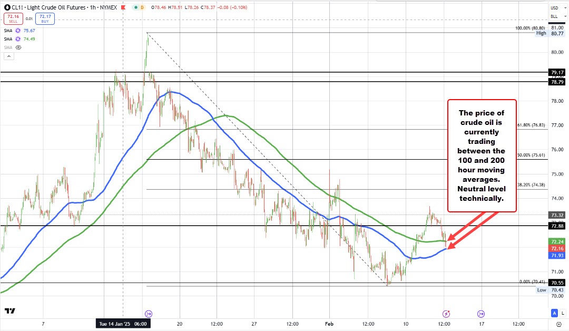The width and height of the screenshot is (569, 331).
Task: Click the 72.16 SELL button
Action: [13, 18]
